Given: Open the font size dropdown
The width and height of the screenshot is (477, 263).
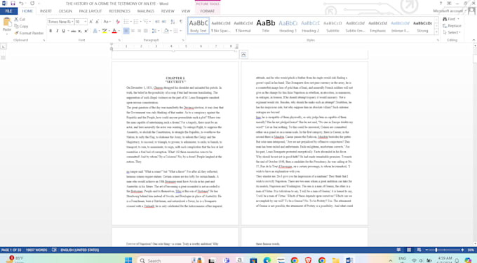Looking at the screenshot, I should pyautogui.click(x=86, y=22).
